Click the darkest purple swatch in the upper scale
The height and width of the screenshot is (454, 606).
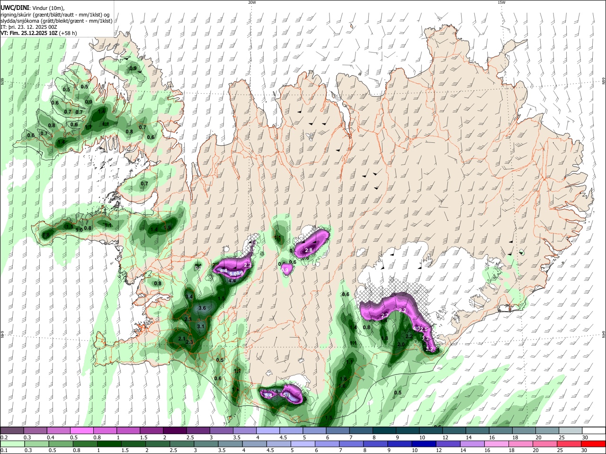tap(175, 430)
